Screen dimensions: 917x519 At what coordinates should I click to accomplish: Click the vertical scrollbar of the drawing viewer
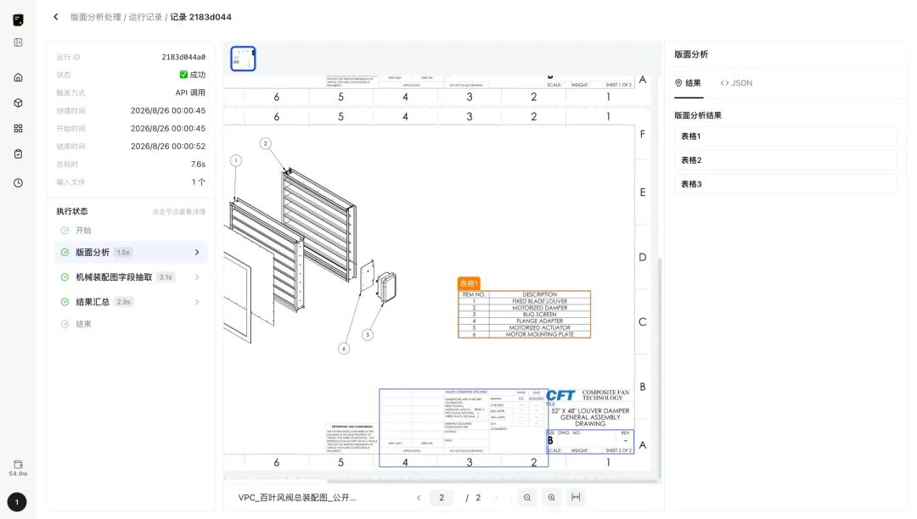(661, 368)
